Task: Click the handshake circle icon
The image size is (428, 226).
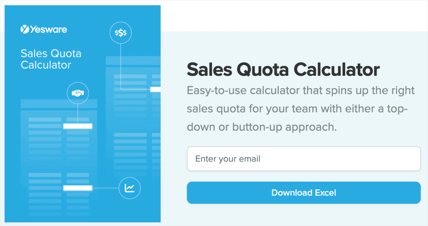Action: tap(78, 93)
